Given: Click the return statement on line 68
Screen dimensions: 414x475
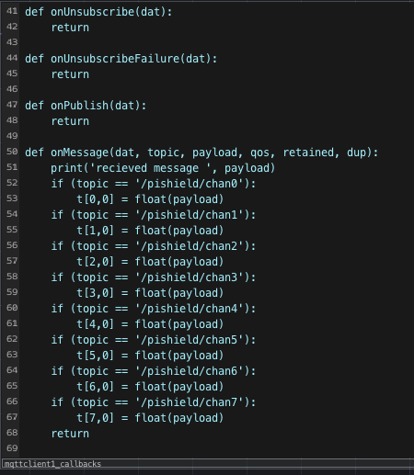Looking at the screenshot, I should pyautogui.click(x=70, y=434).
